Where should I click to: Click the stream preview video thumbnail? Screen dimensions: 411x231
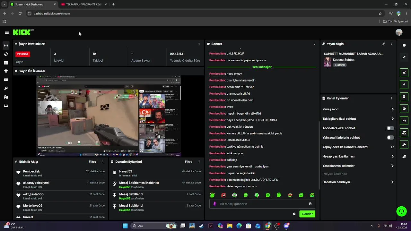point(109,116)
